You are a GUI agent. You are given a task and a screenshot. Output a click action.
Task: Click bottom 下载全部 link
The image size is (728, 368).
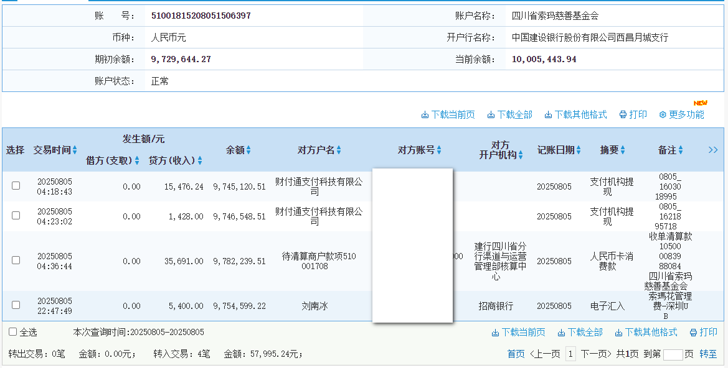(580, 333)
